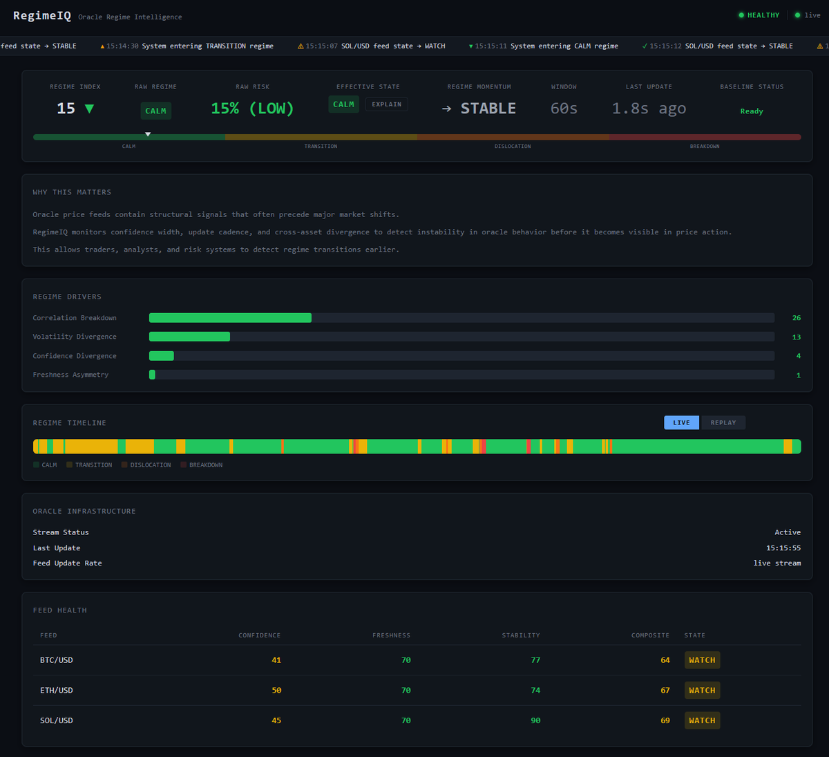The image size is (829, 757).
Task: Click the Effective State CALM badge
Action: point(343,104)
